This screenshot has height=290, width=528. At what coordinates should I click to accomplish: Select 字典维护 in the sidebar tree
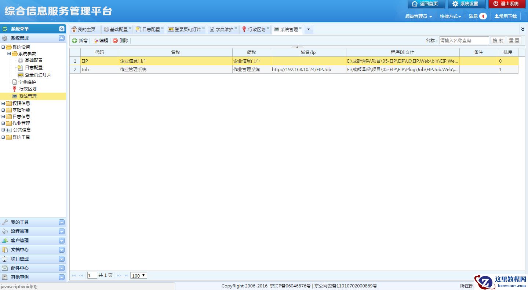(27, 82)
